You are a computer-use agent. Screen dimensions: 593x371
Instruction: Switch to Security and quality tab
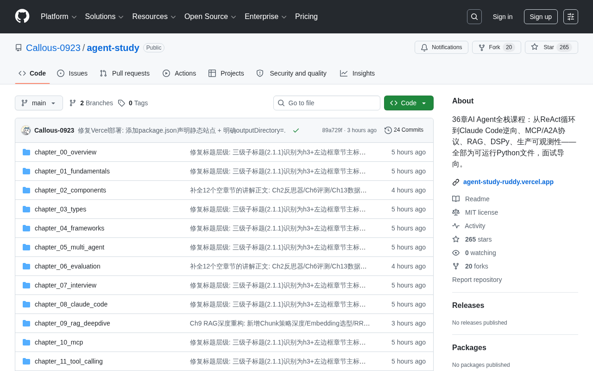(291, 73)
